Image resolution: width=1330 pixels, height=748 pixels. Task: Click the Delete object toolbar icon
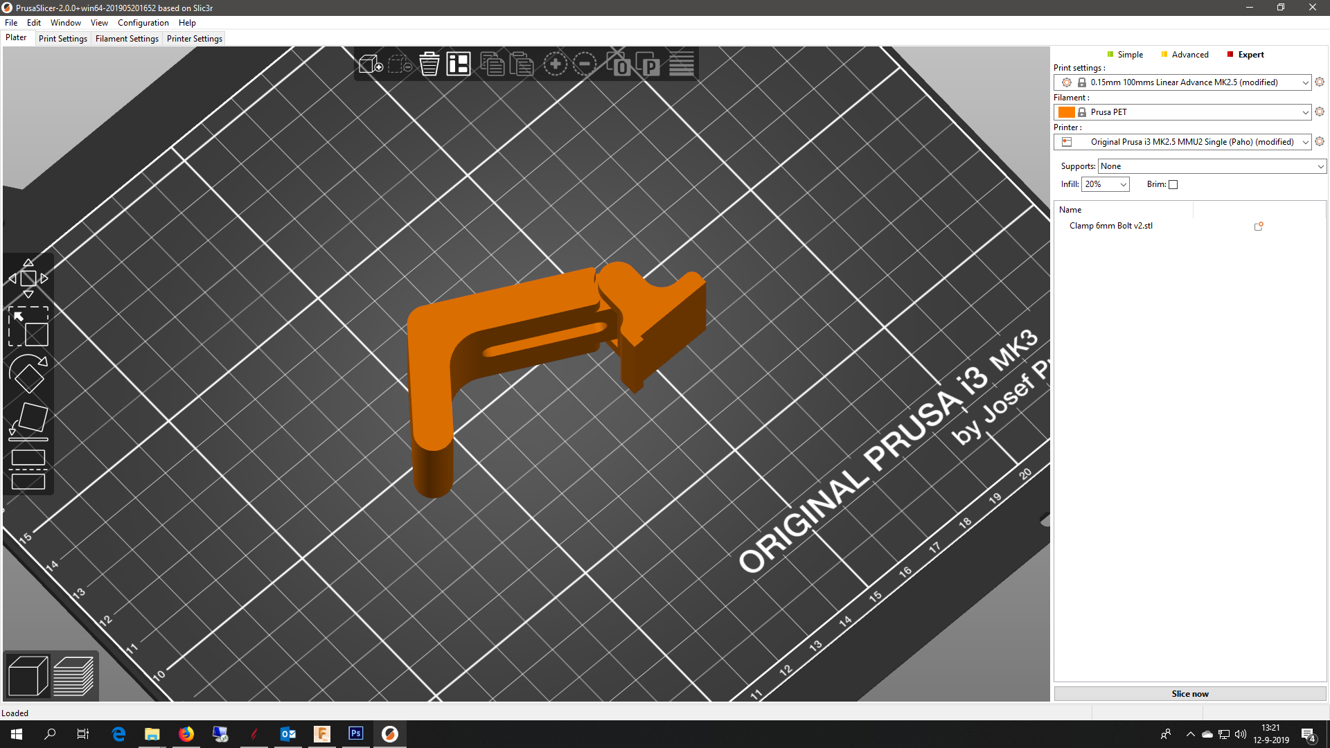(x=400, y=64)
